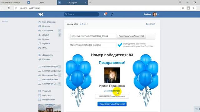
Task: Click the app star rating
Action: [x=84, y=24]
